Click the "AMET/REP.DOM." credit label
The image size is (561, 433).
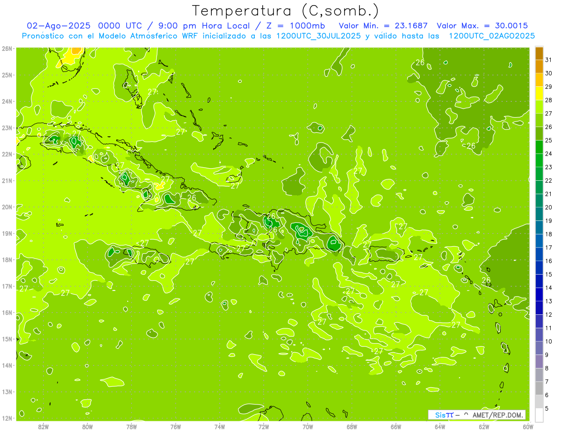tap(498, 415)
